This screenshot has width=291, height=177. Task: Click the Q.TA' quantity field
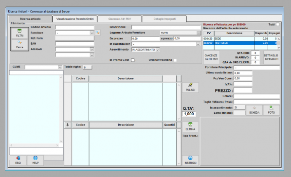pos(189,114)
